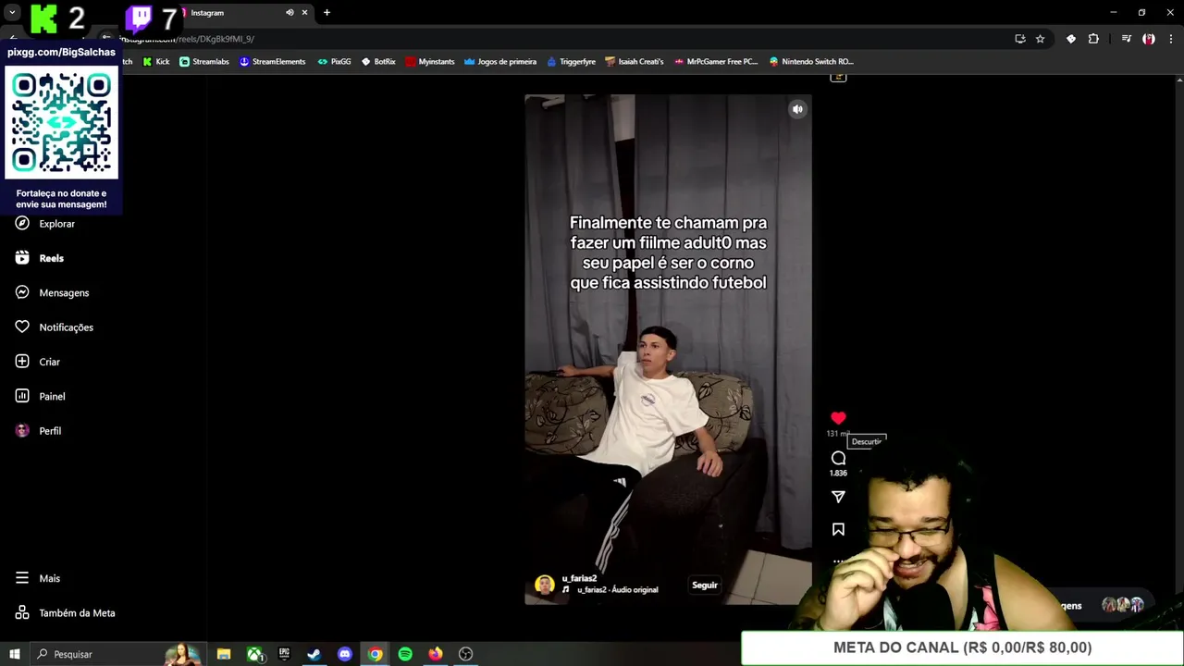The height and width of the screenshot is (666, 1184).
Task: Bookmark this page with star icon
Action: coord(1040,39)
